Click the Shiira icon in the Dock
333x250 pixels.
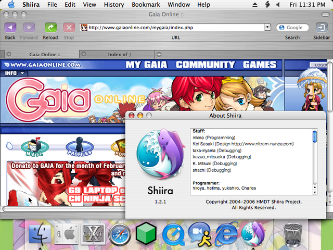[x=253, y=234]
